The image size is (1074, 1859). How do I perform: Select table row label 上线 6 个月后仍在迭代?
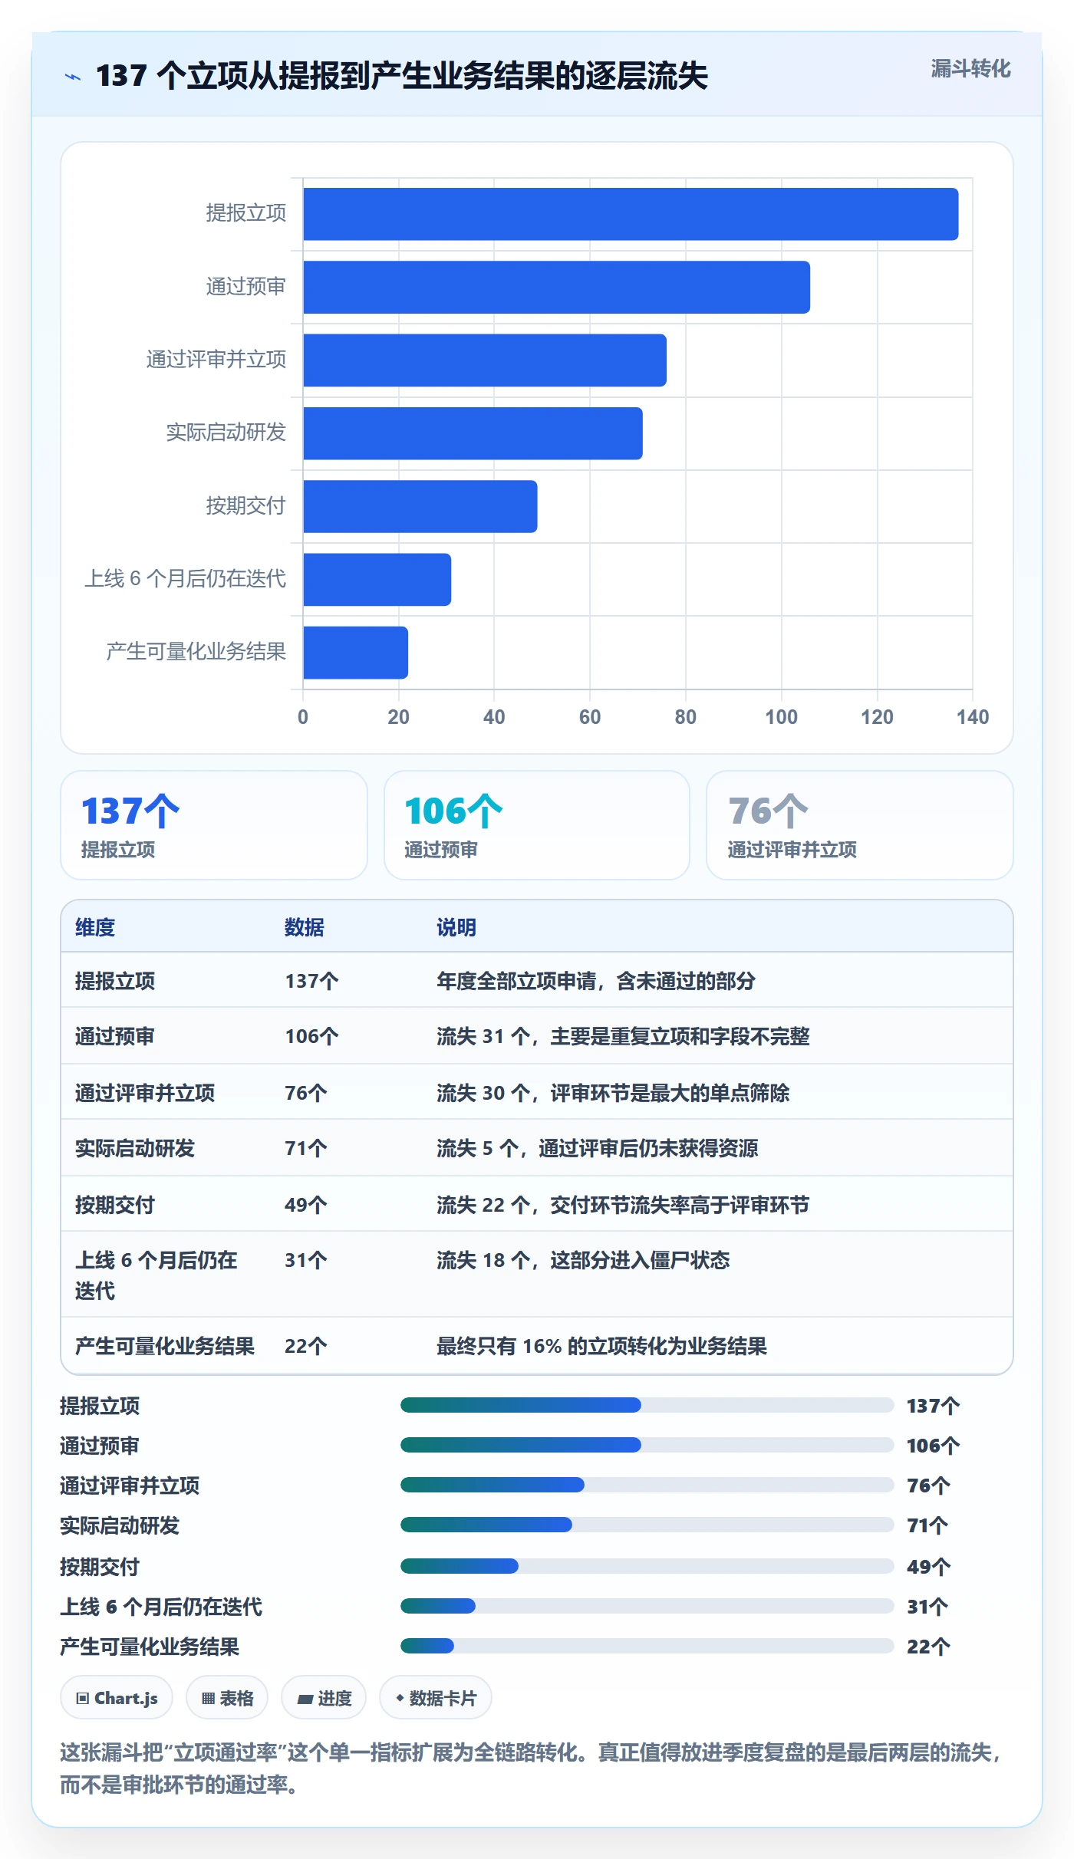(x=156, y=1275)
